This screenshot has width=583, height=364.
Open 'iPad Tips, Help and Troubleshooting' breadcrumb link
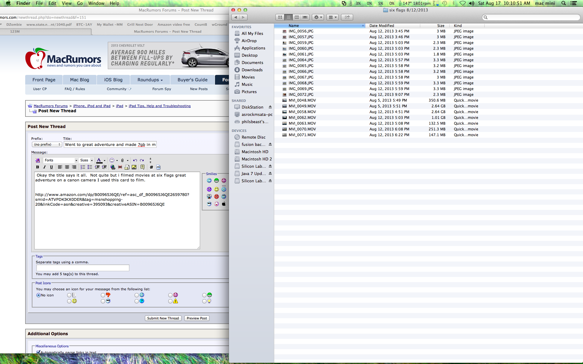tap(160, 106)
